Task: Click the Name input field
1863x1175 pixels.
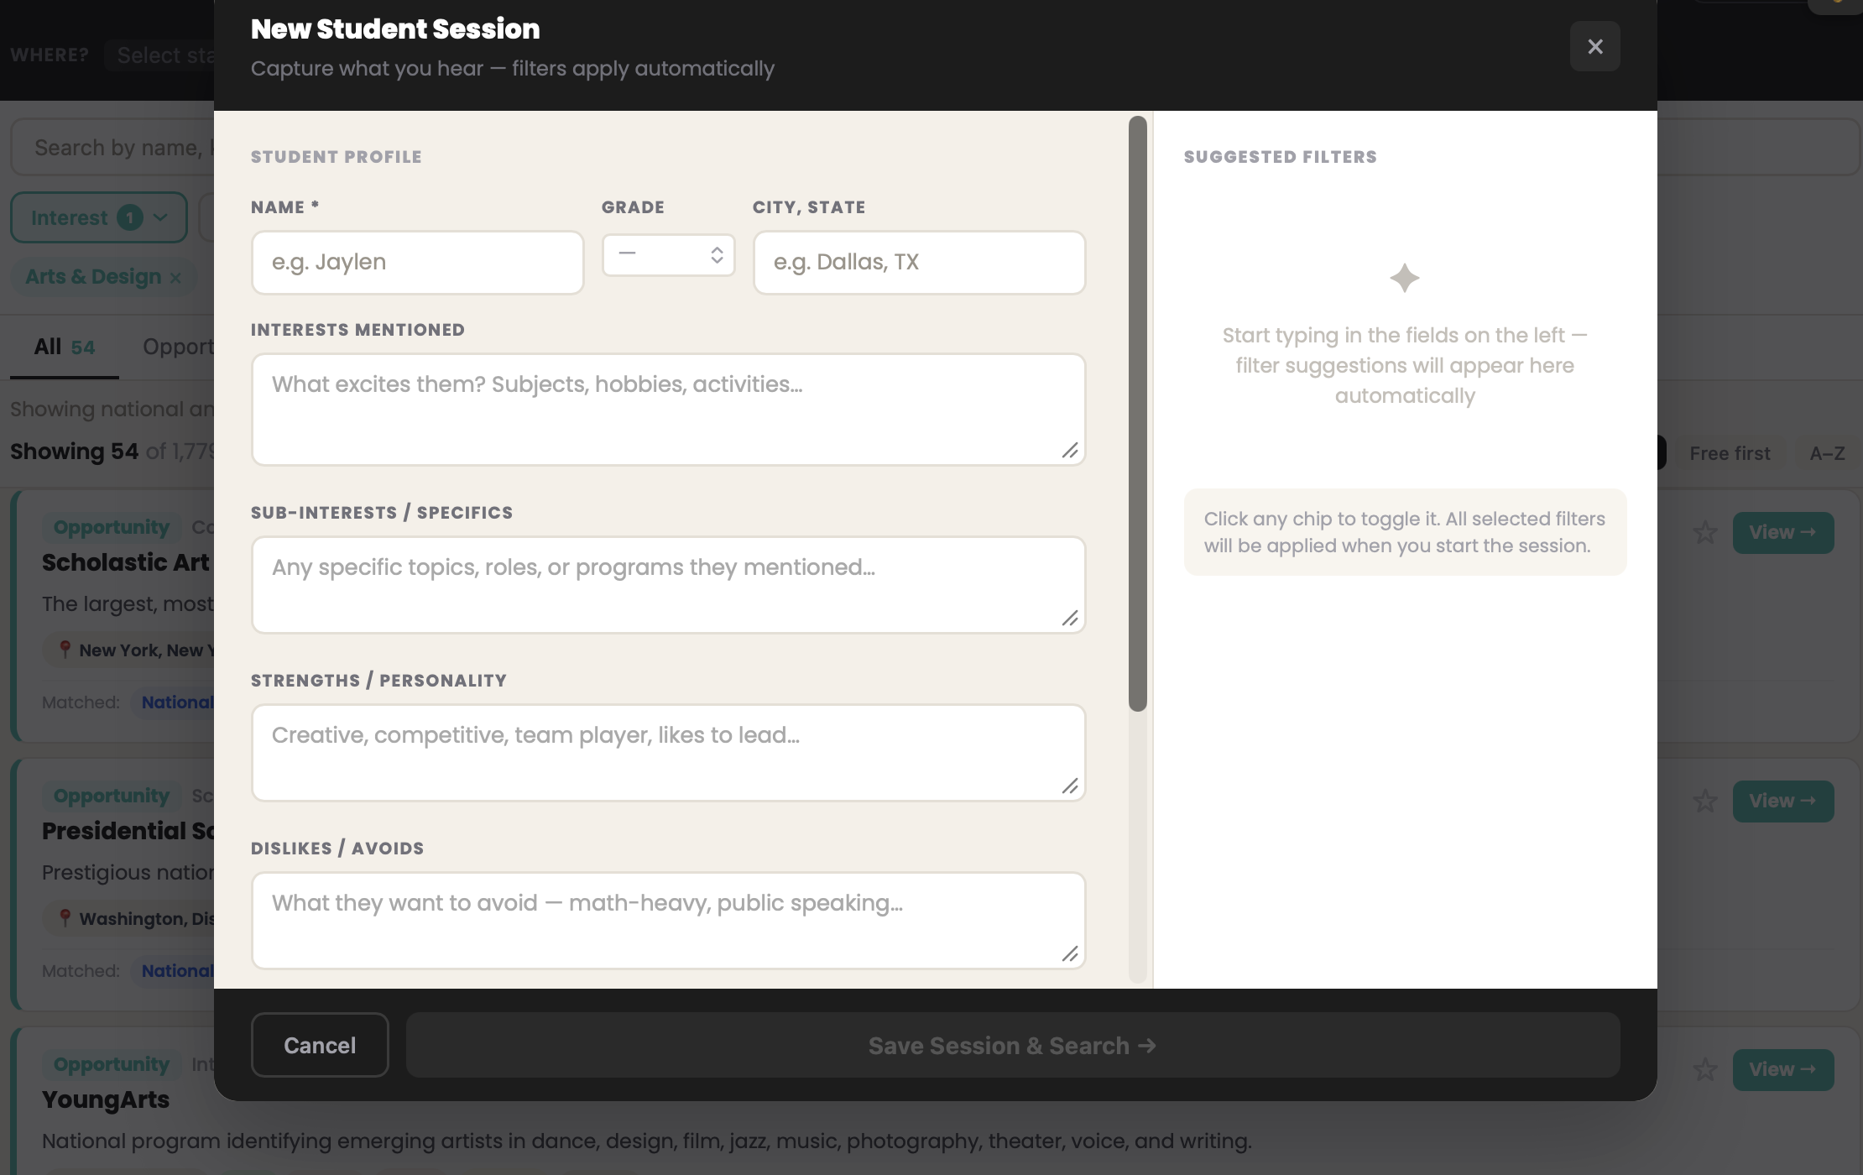Action: tap(417, 263)
